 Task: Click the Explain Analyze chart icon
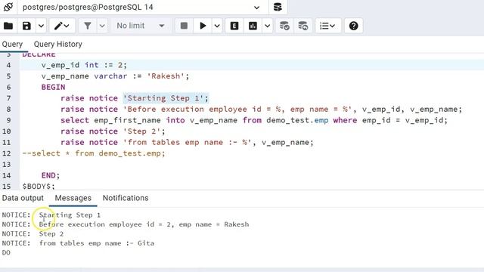[x=253, y=26]
